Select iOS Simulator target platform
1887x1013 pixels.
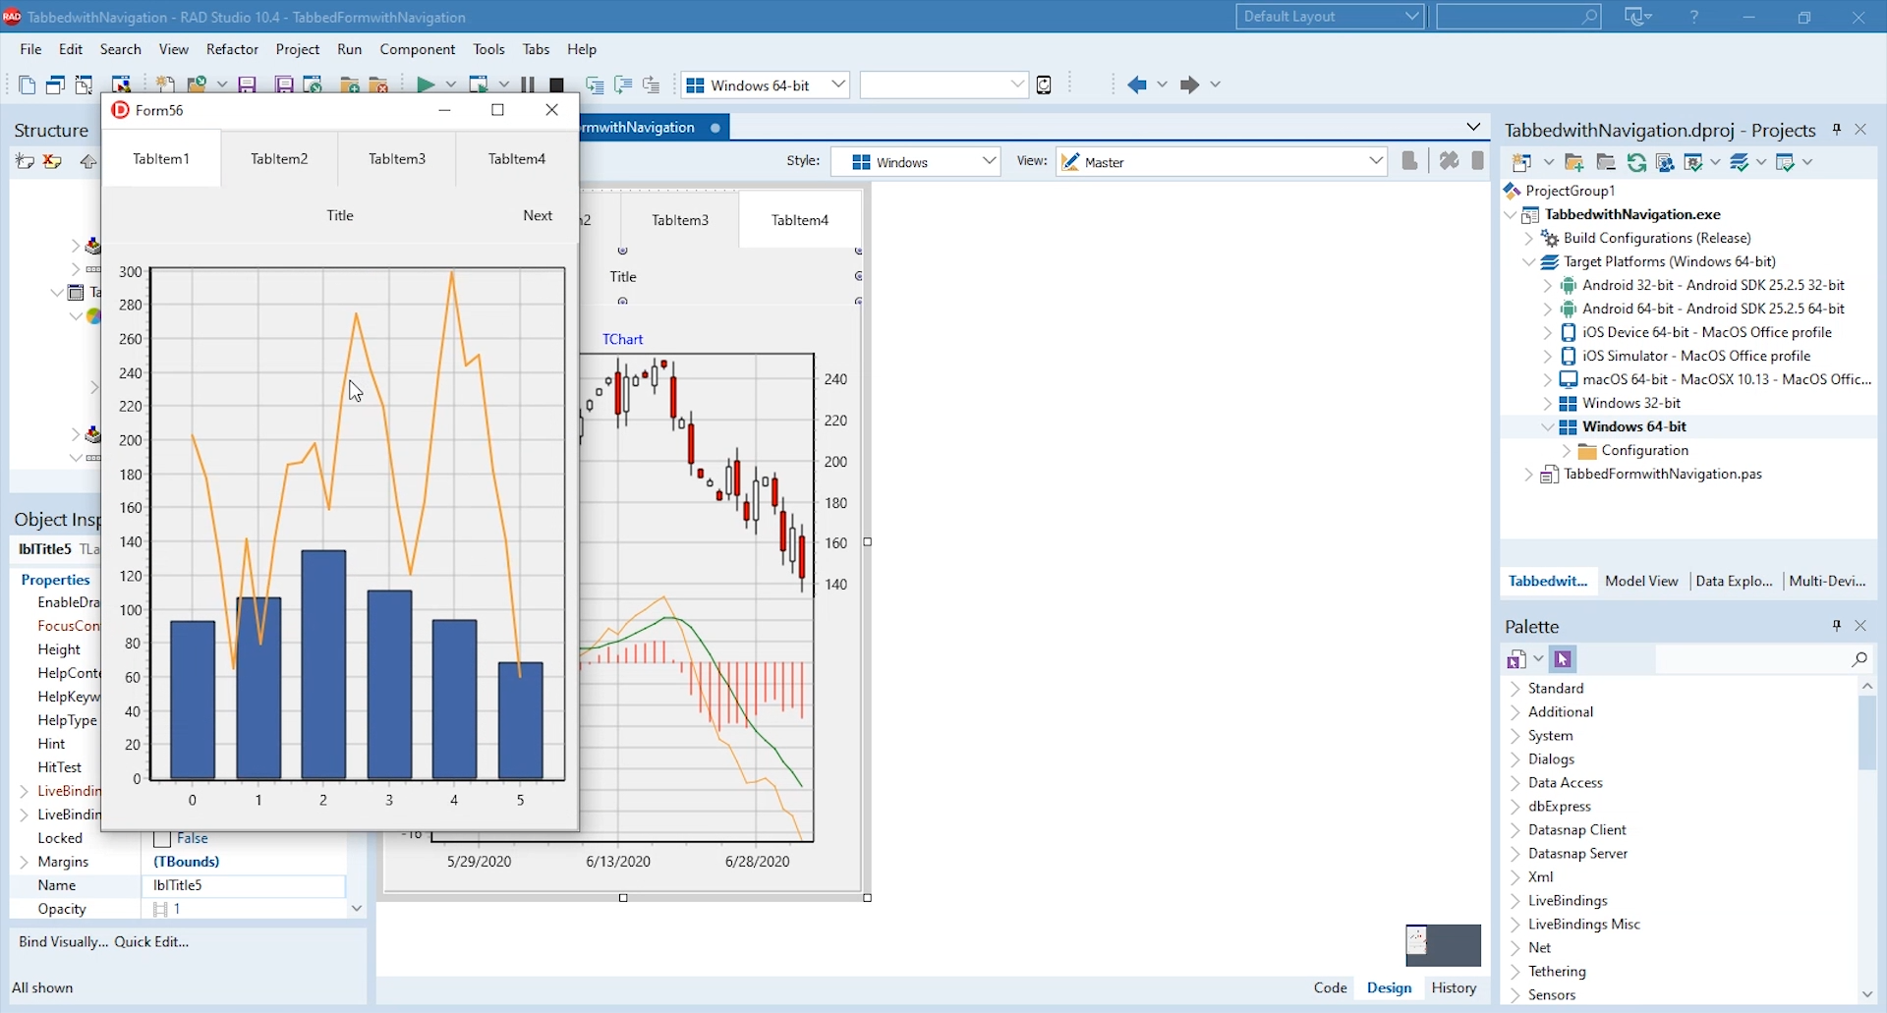[1696, 357]
